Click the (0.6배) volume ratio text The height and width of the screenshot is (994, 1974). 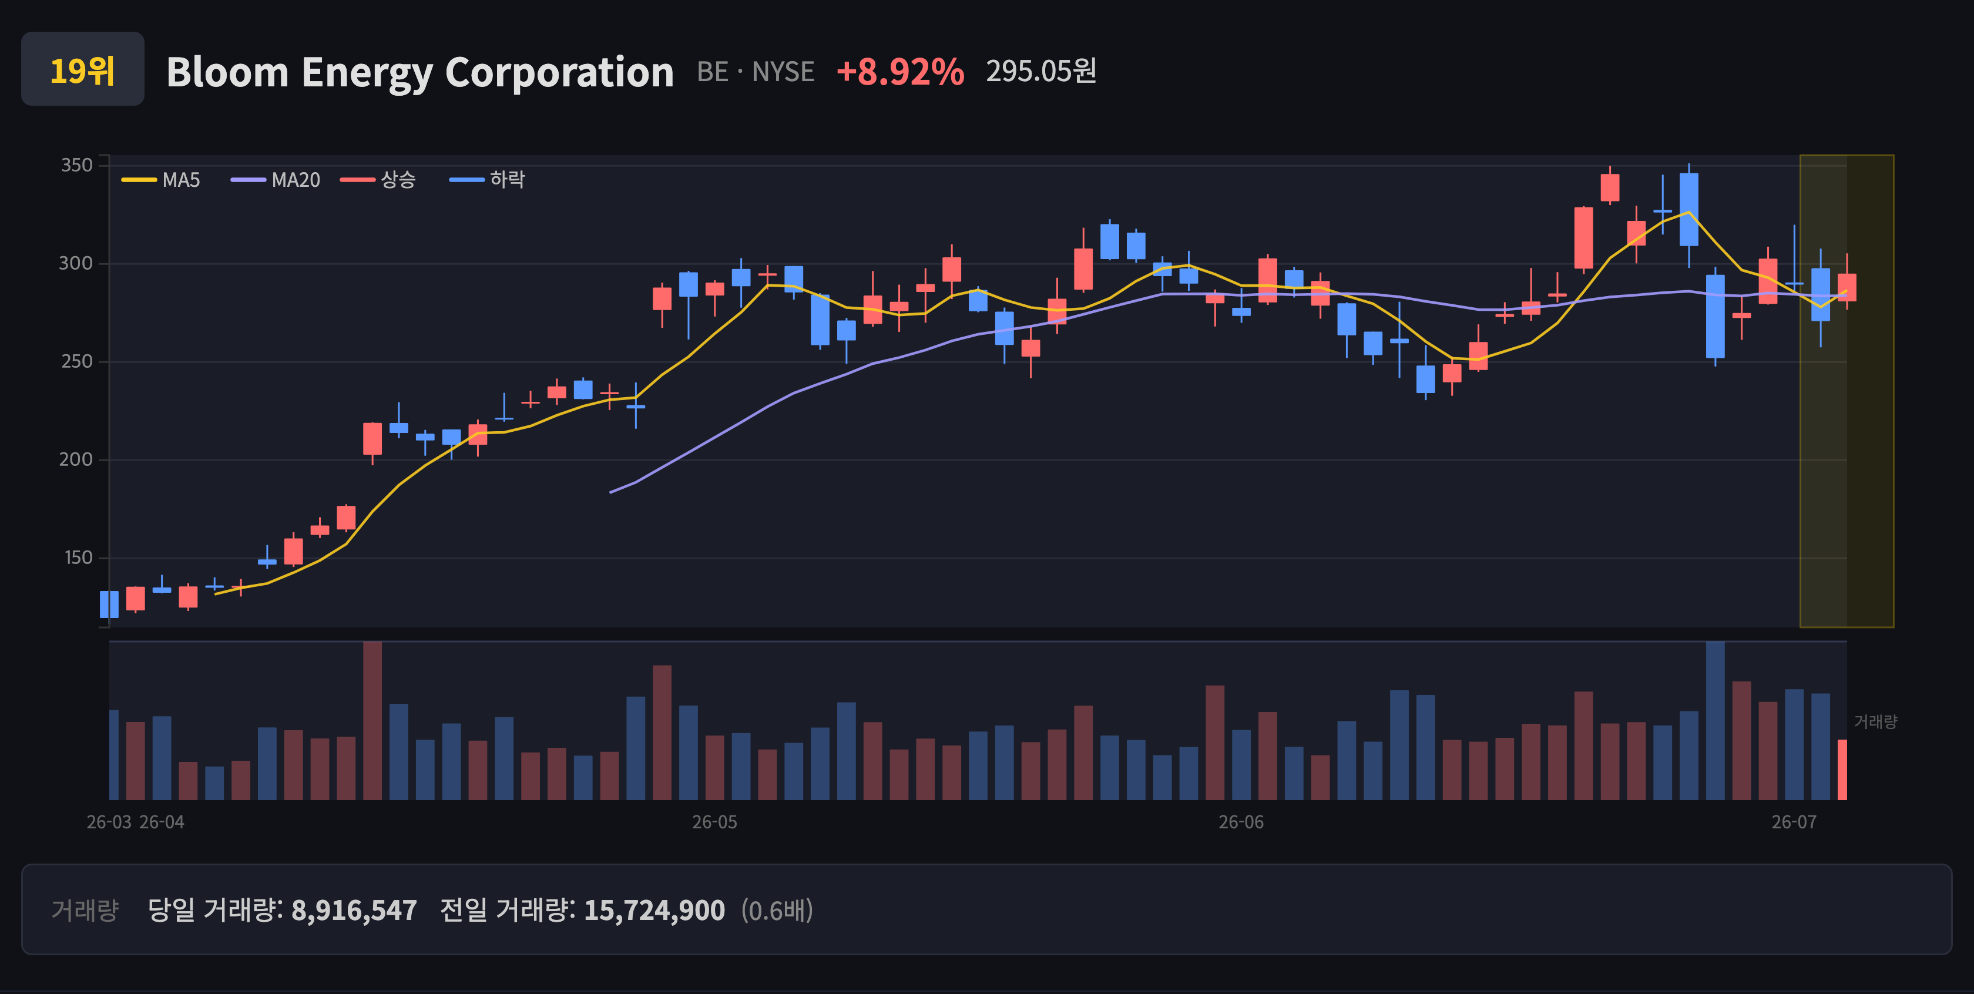pos(777,911)
